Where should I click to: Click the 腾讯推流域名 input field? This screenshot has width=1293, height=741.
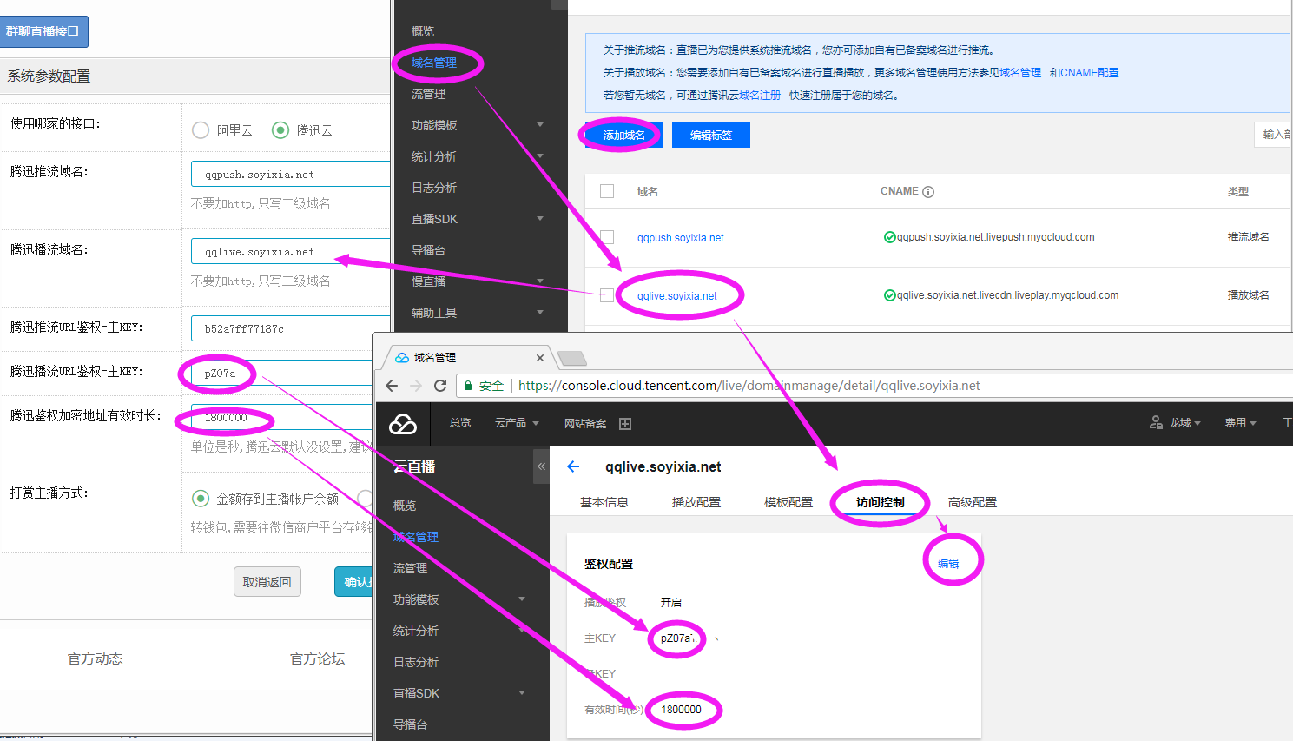pyautogui.click(x=290, y=174)
